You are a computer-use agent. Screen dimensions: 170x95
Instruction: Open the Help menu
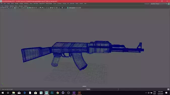[85, 3]
